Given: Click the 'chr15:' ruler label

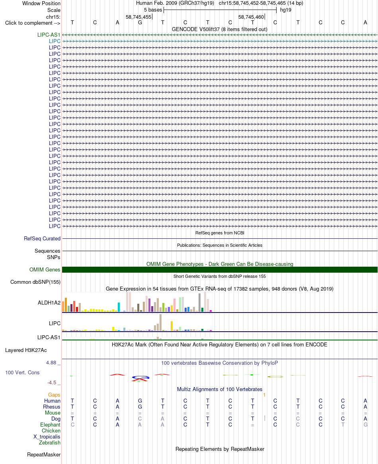Looking at the screenshot, I should pyautogui.click(x=53, y=17).
